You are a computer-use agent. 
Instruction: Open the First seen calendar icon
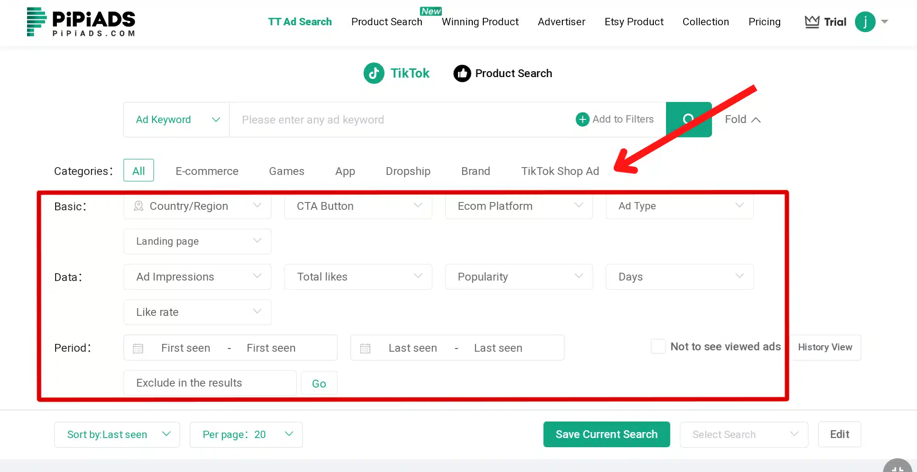point(138,348)
